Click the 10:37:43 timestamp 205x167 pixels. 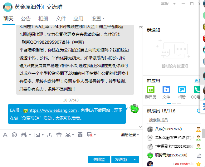click(x=71, y=100)
